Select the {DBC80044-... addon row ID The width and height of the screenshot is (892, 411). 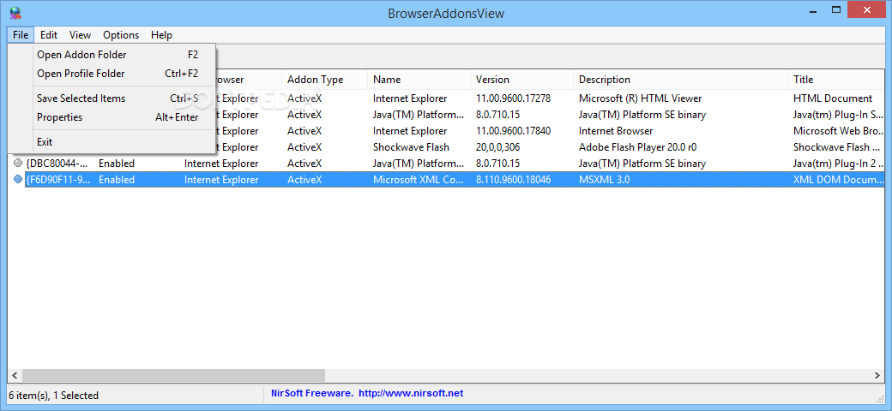57,164
